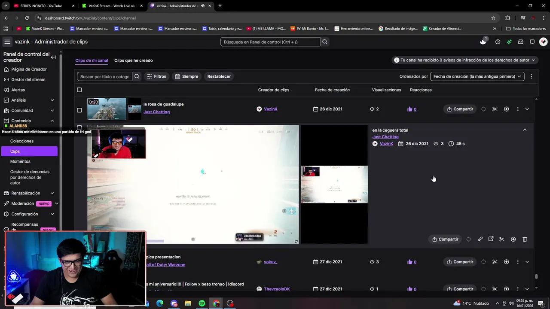The width and height of the screenshot is (550, 309).
Task: Click the la rosa de guadalupe clip thumbnail
Action: [107, 109]
